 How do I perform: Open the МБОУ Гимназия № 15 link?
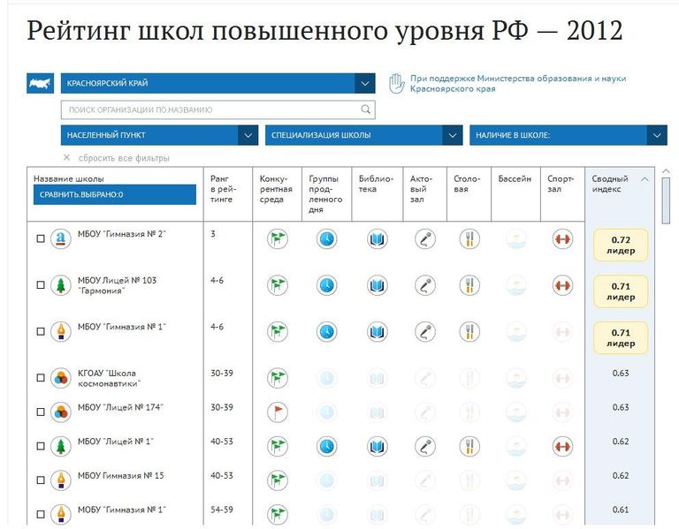(x=121, y=475)
